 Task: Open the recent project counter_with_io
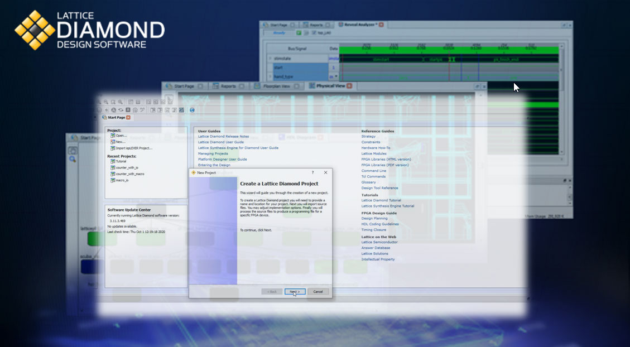click(127, 168)
